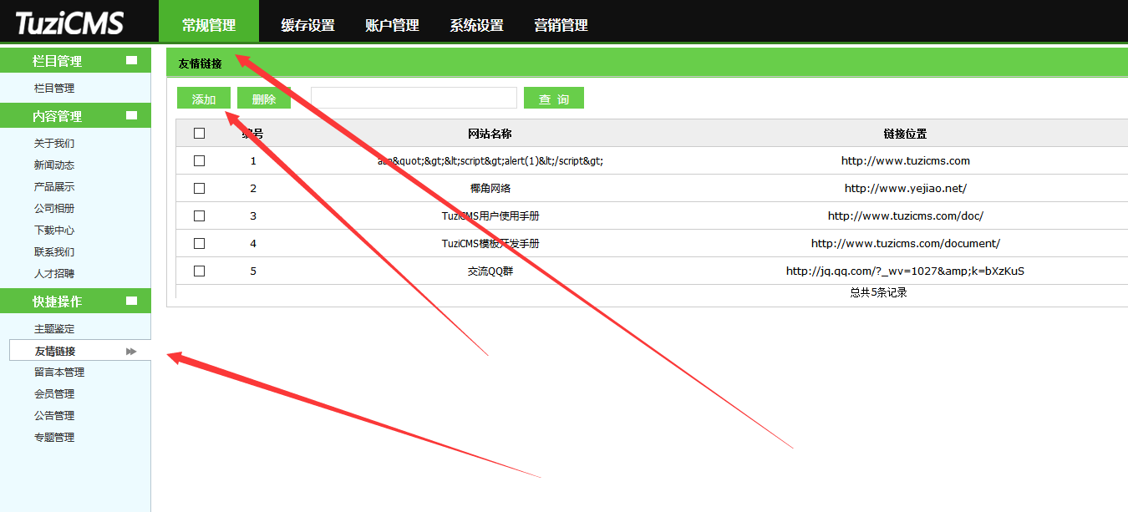Click the 添加 button
This screenshot has height=512, width=1128.
pyautogui.click(x=204, y=99)
